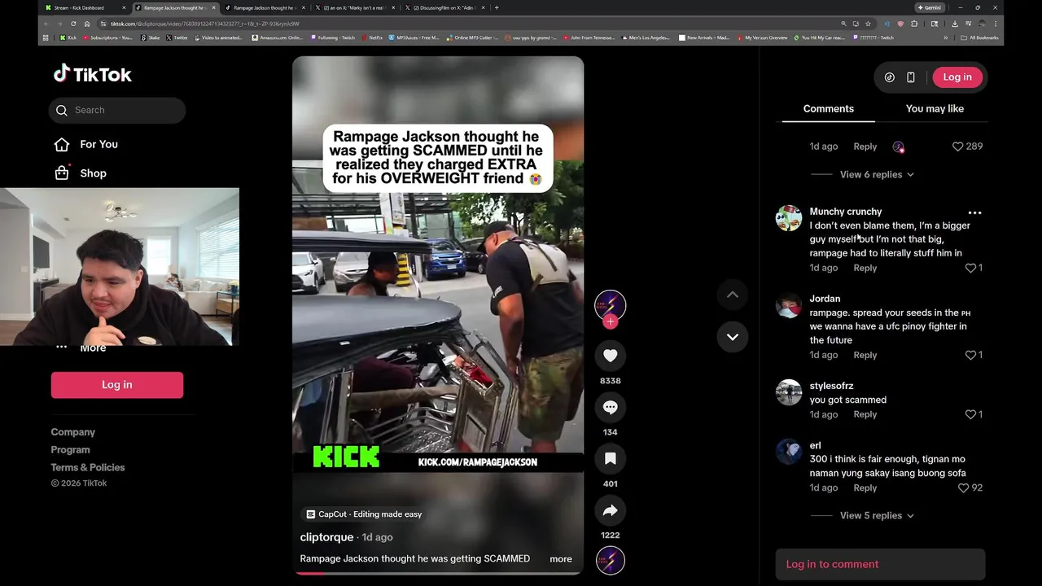
Task: Expand View 6 replies
Action: [x=877, y=174]
